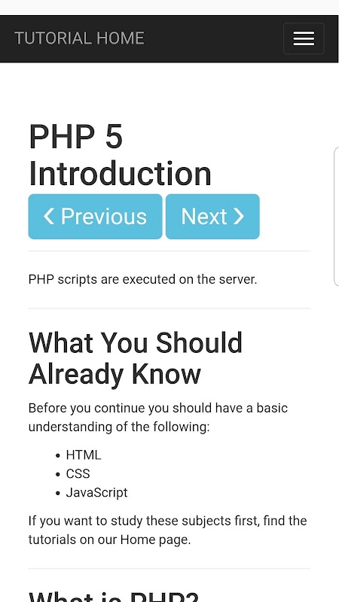339x602 pixels.
Task: Open the hamburger navigation menu
Action: (x=304, y=38)
